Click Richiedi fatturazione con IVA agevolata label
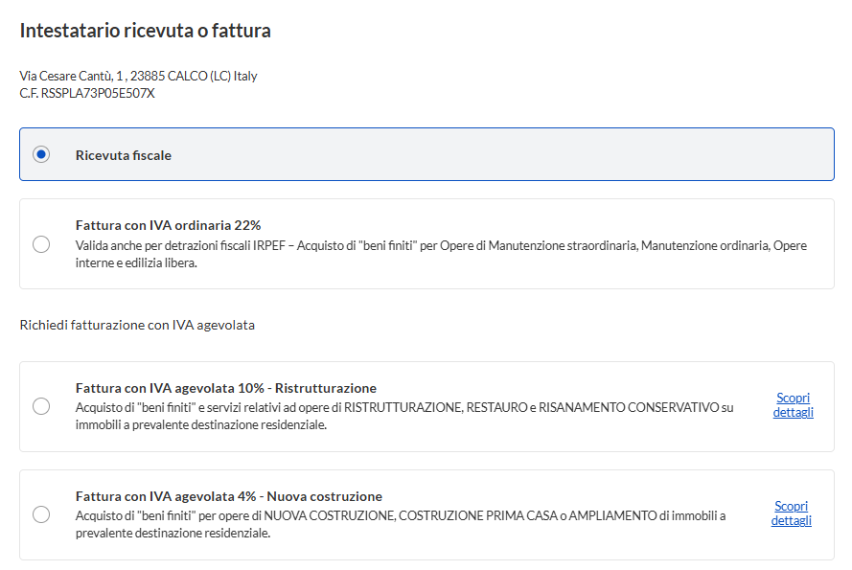This screenshot has width=852, height=570. tap(137, 325)
